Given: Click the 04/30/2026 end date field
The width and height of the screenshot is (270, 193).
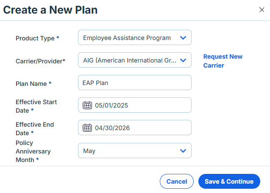Looking at the screenshot, I should click(x=135, y=128).
